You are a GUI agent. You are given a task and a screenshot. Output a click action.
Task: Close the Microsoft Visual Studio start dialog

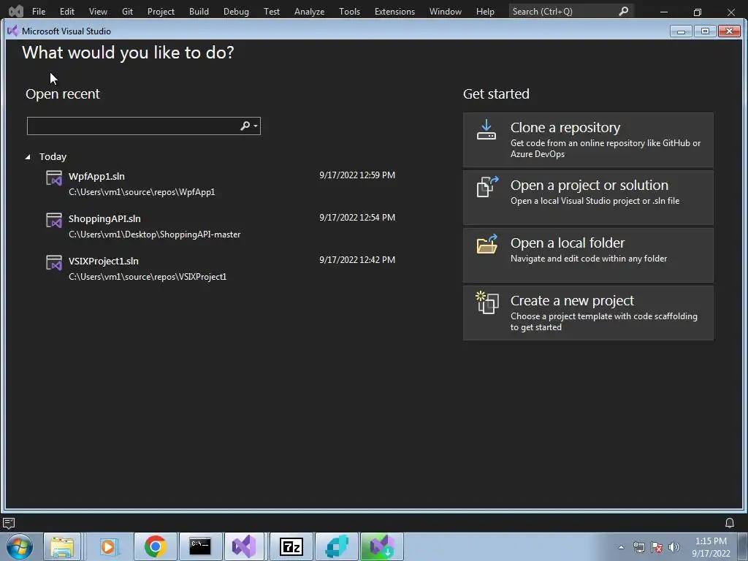pos(729,31)
